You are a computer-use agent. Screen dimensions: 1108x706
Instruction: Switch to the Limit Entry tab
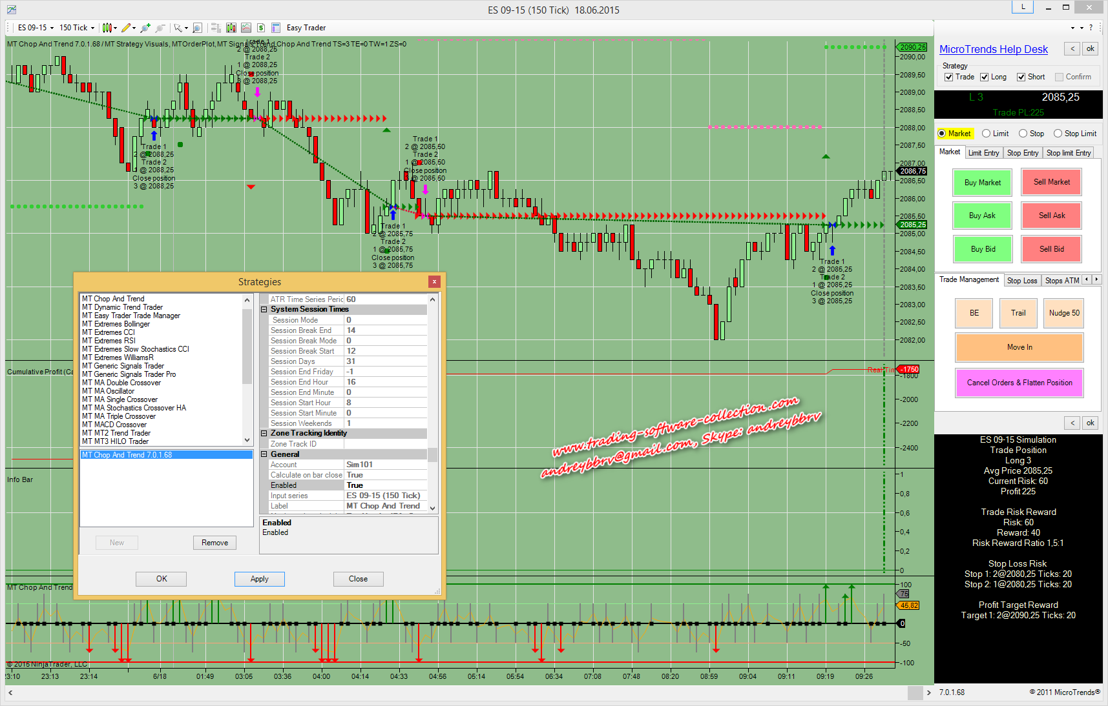click(x=983, y=153)
